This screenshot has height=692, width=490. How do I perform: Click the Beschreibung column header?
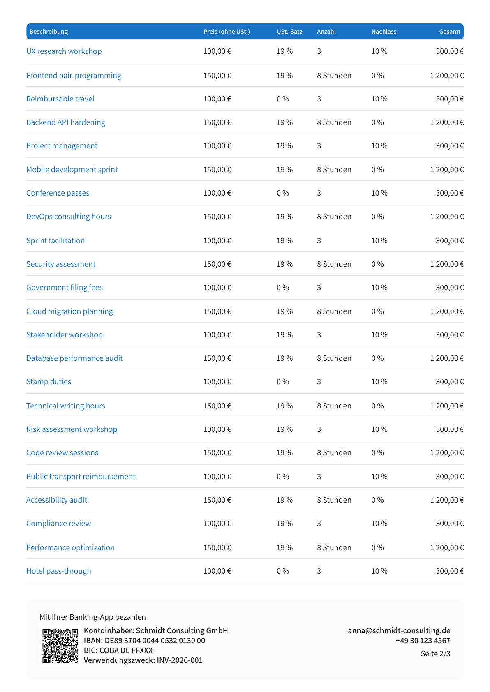click(49, 32)
